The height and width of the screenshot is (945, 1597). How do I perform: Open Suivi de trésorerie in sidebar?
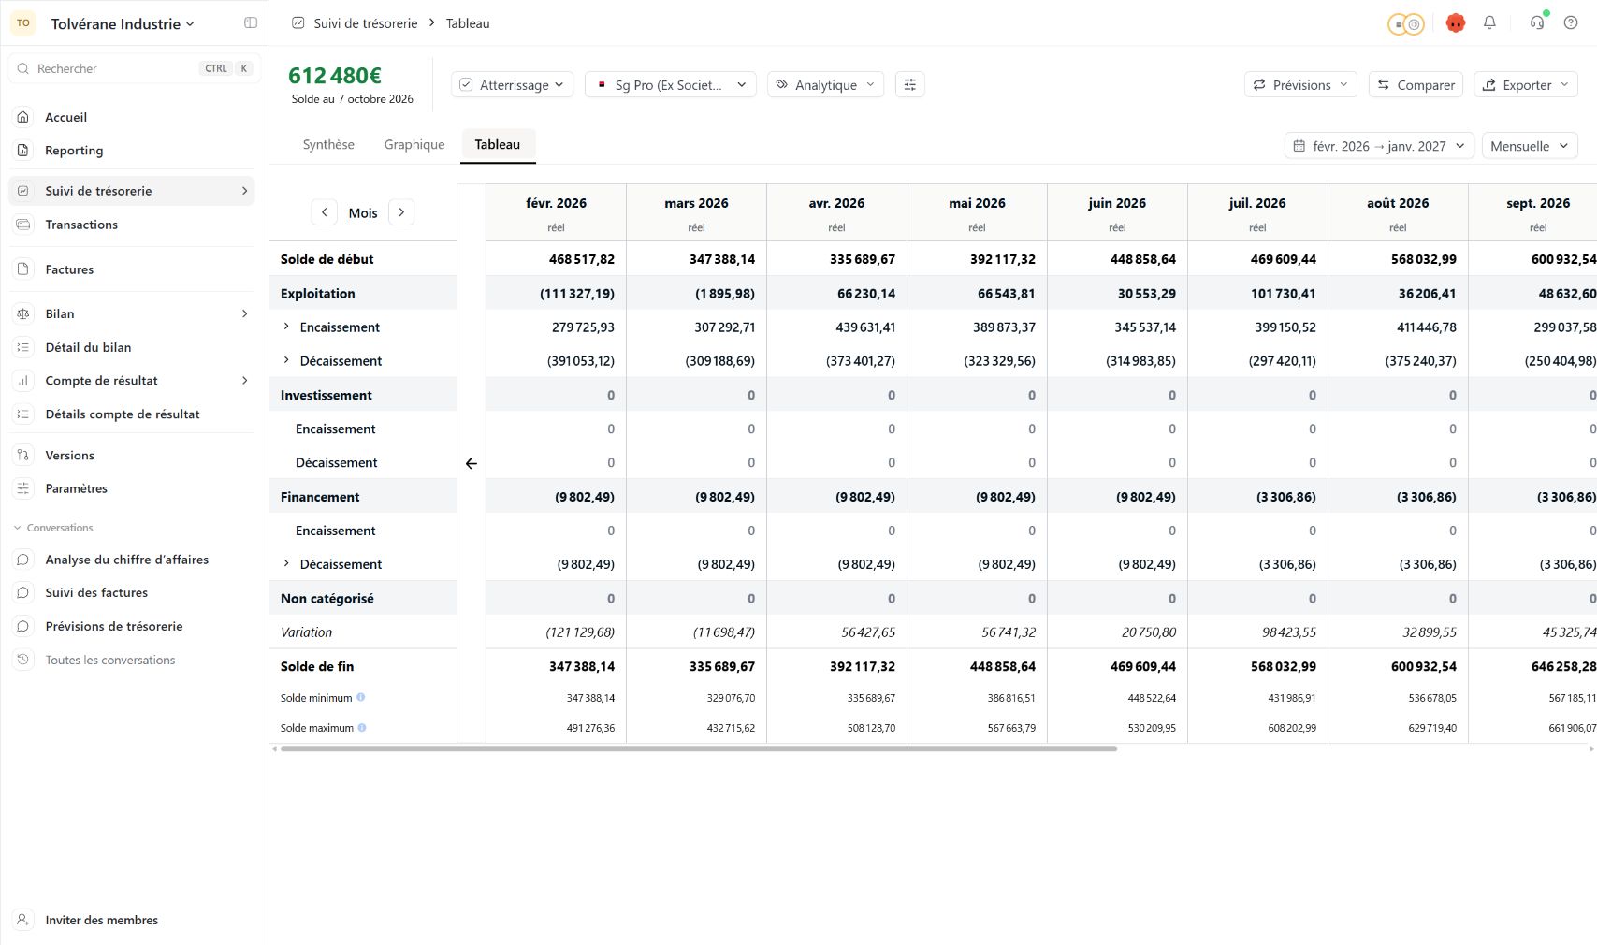(132, 191)
